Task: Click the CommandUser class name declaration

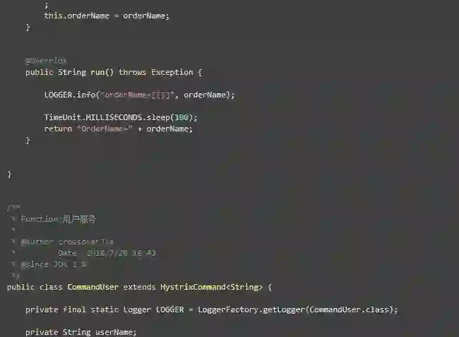Action: (93, 287)
